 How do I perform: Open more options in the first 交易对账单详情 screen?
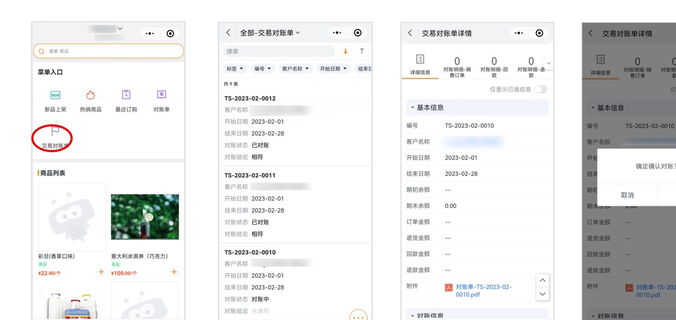click(x=518, y=33)
